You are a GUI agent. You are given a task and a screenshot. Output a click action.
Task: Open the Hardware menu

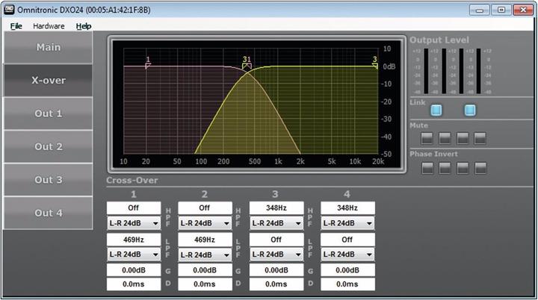pyautogui.click(x=49, y=26)
